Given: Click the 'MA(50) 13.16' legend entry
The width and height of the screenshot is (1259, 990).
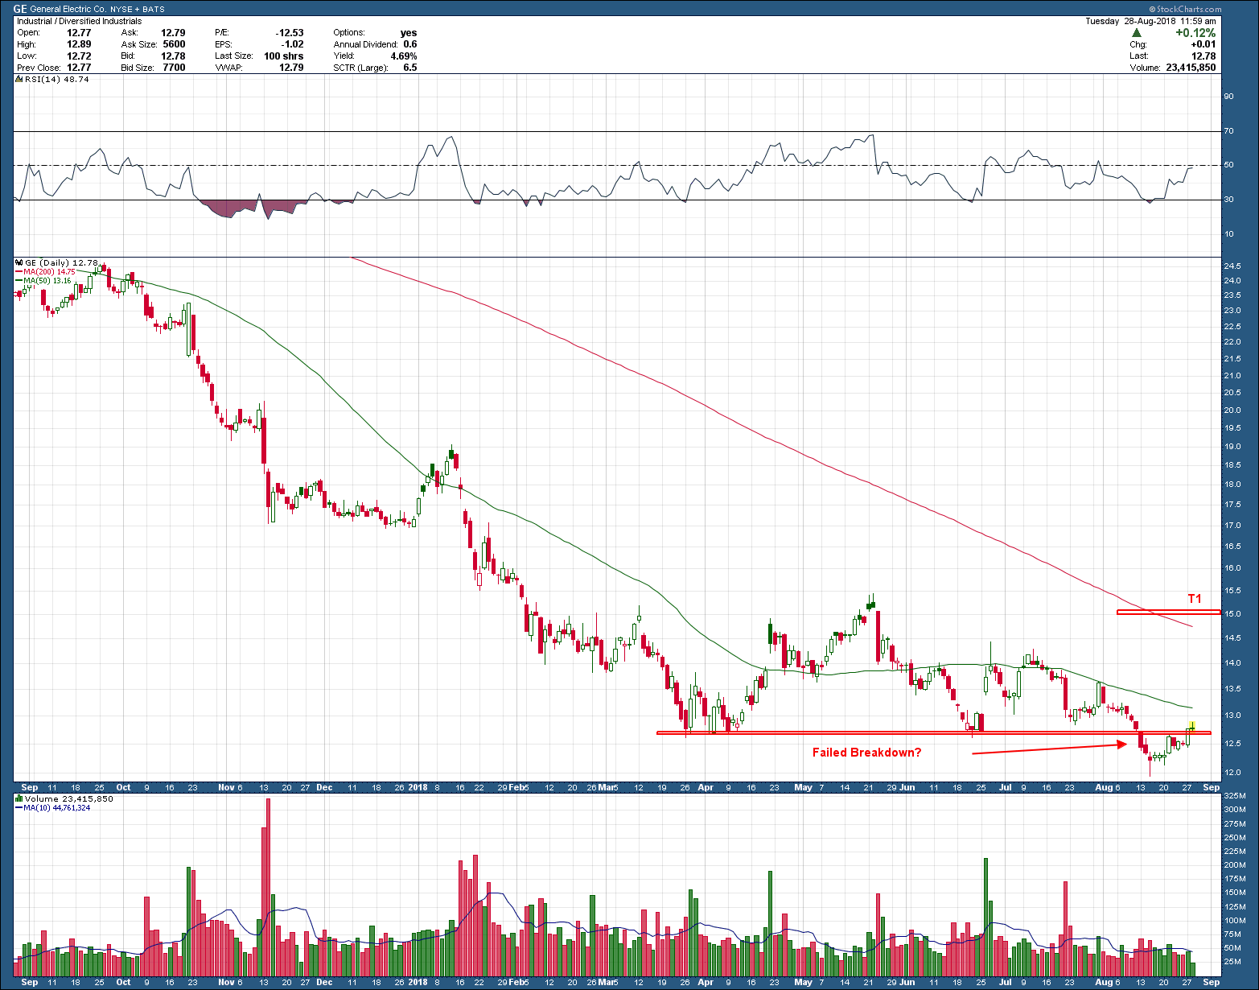Looking at the screenshot, I should pyautogui.click(x=48, y=281).
